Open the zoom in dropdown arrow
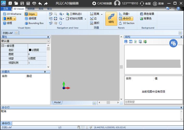This screenshot has height=130, width=184. (63, 14)
